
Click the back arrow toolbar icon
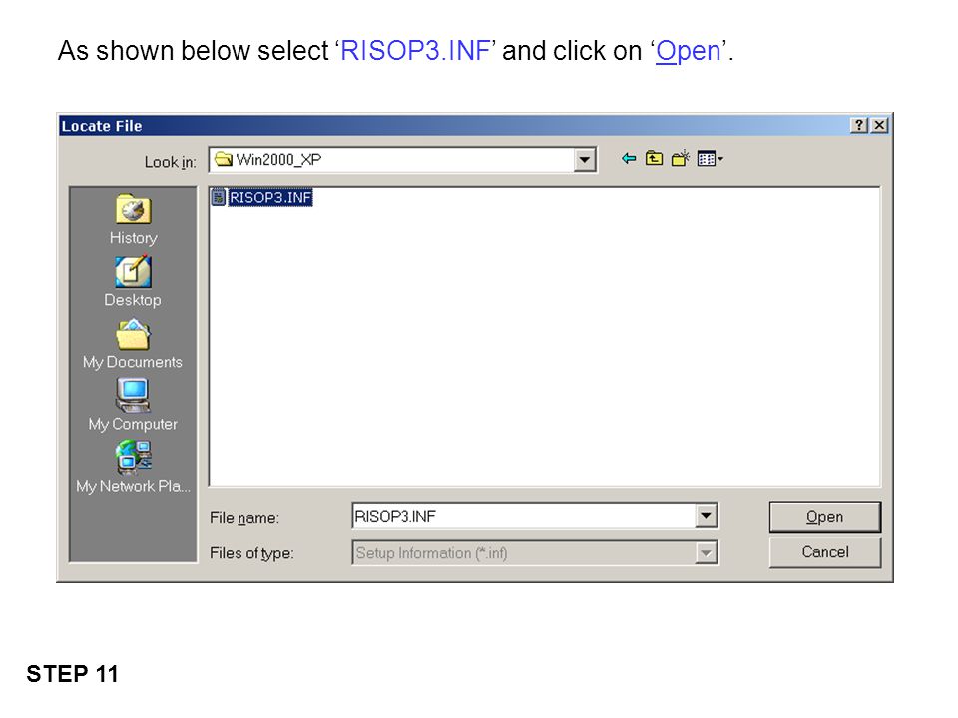click(x=628, y=159)
